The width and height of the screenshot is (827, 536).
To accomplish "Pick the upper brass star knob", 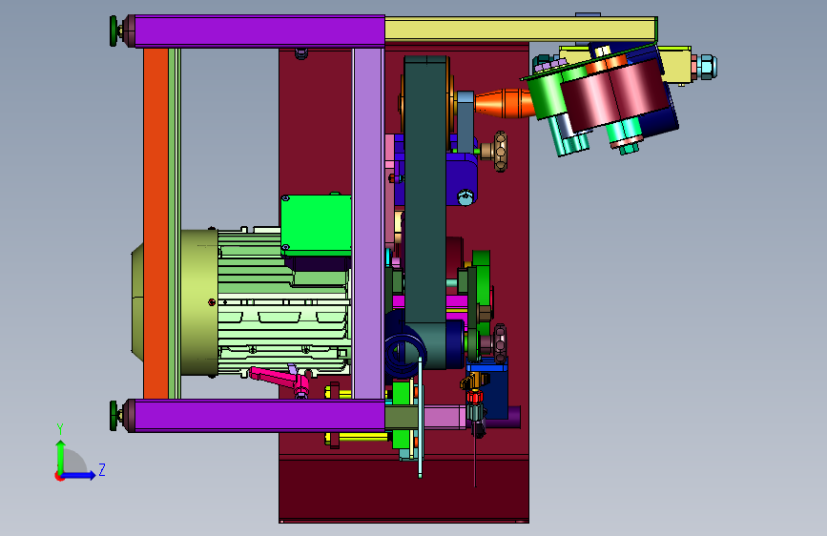I will 501,152.
